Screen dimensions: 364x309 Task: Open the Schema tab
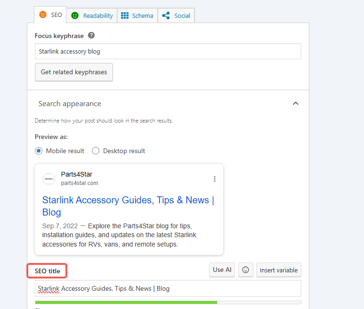(137, 16)
